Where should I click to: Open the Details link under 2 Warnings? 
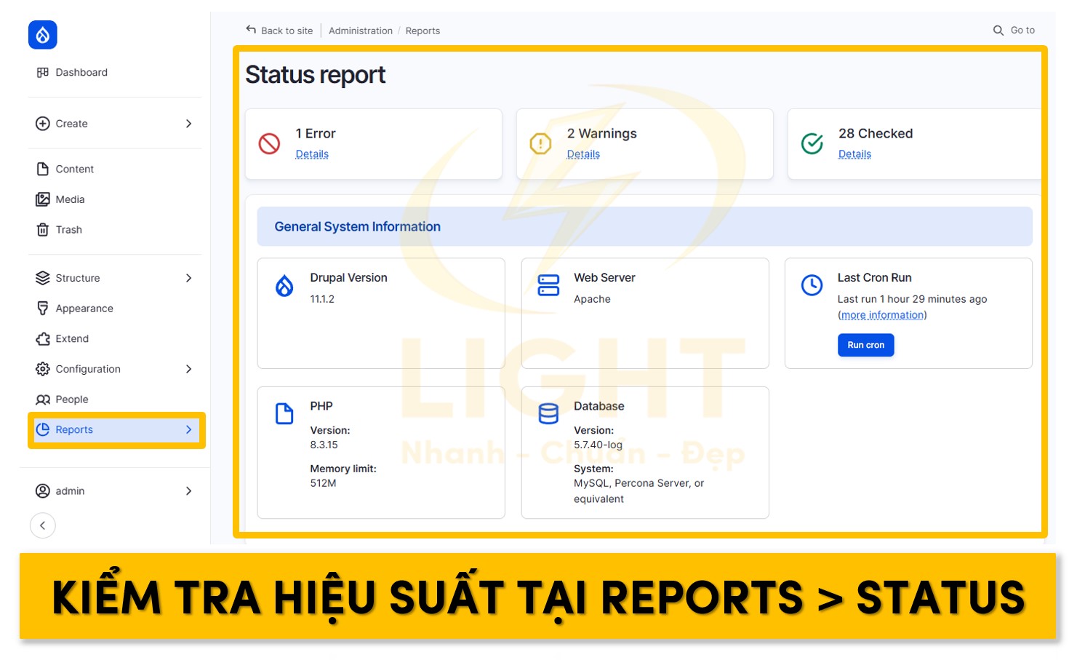(x=583, y=154)
